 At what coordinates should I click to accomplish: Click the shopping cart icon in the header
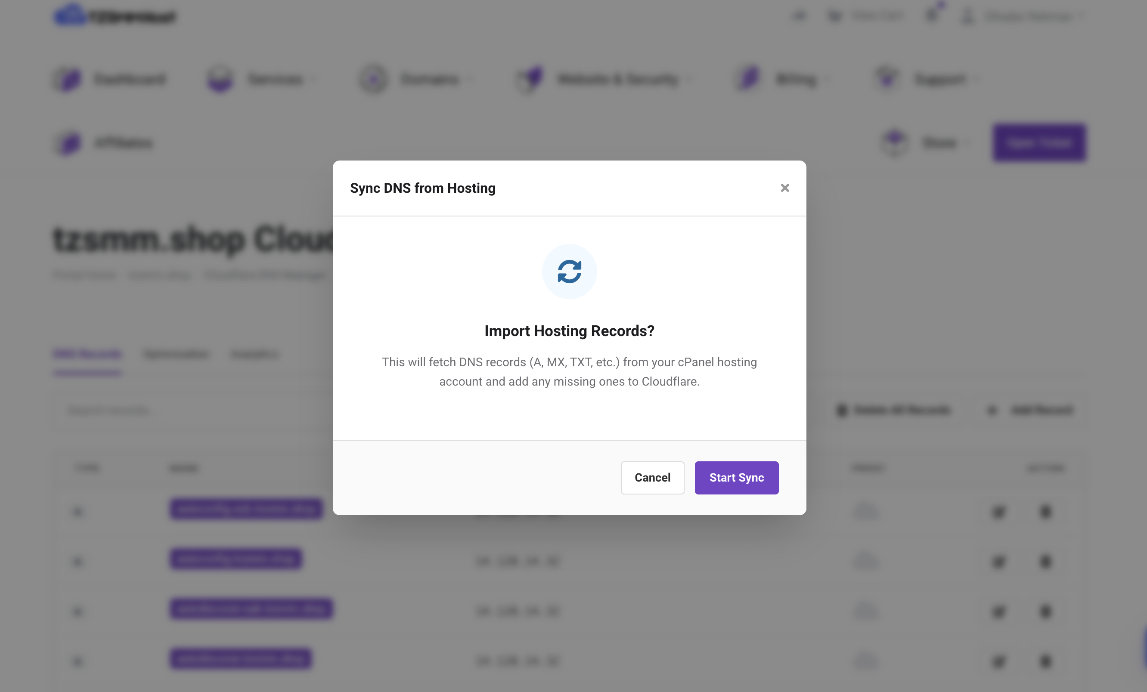tap(835, 15)
